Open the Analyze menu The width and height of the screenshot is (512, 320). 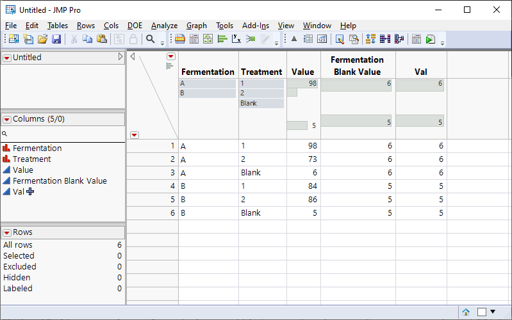point(164,26)
